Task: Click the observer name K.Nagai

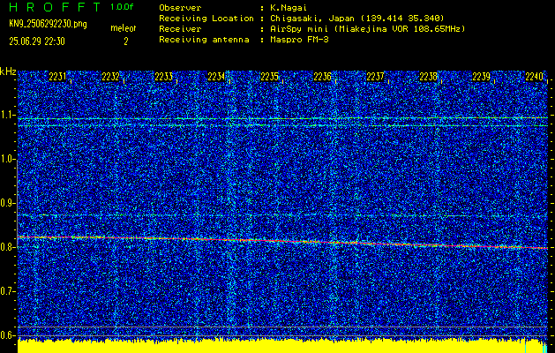Action: click(x=289, y=7)
